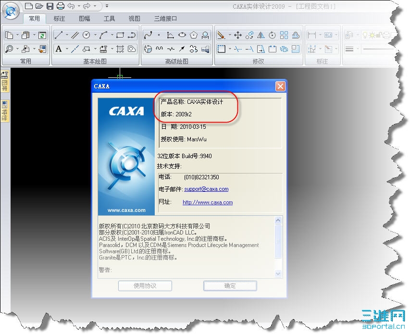Image resolution: width=410 pixels, height=334 pixels.
Task: Click the Open file folder icon
Action: pyautogui.click(x=39, y=6)
